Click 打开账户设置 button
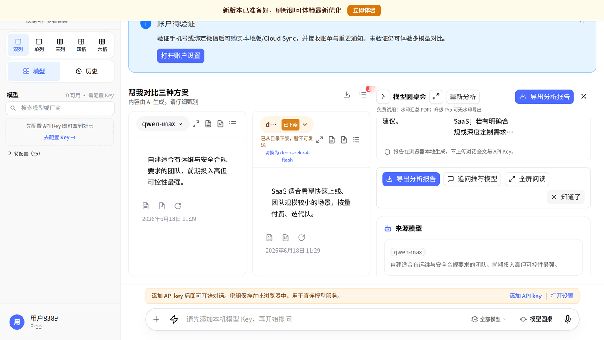 pyautogui.click(x=181, y=55)
